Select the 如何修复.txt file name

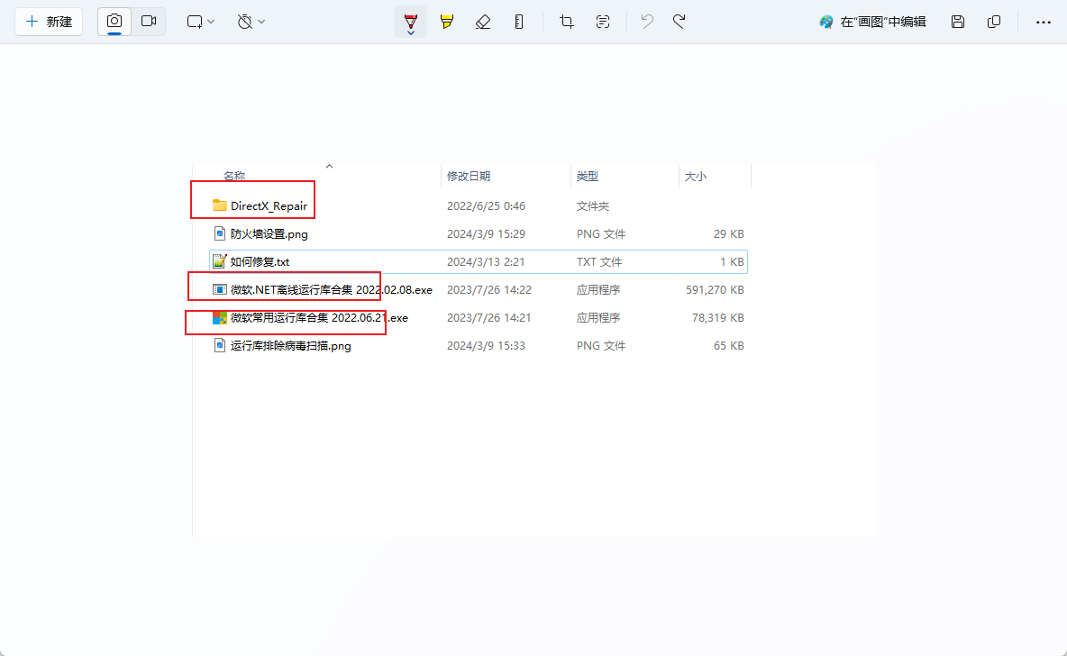pos(260,262)
